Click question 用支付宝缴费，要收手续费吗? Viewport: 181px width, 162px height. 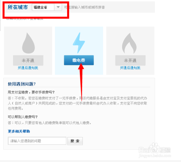click(31, 92)
